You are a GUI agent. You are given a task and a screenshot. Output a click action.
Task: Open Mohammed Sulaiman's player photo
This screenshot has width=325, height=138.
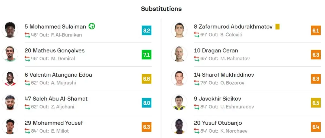pos(10,30)
